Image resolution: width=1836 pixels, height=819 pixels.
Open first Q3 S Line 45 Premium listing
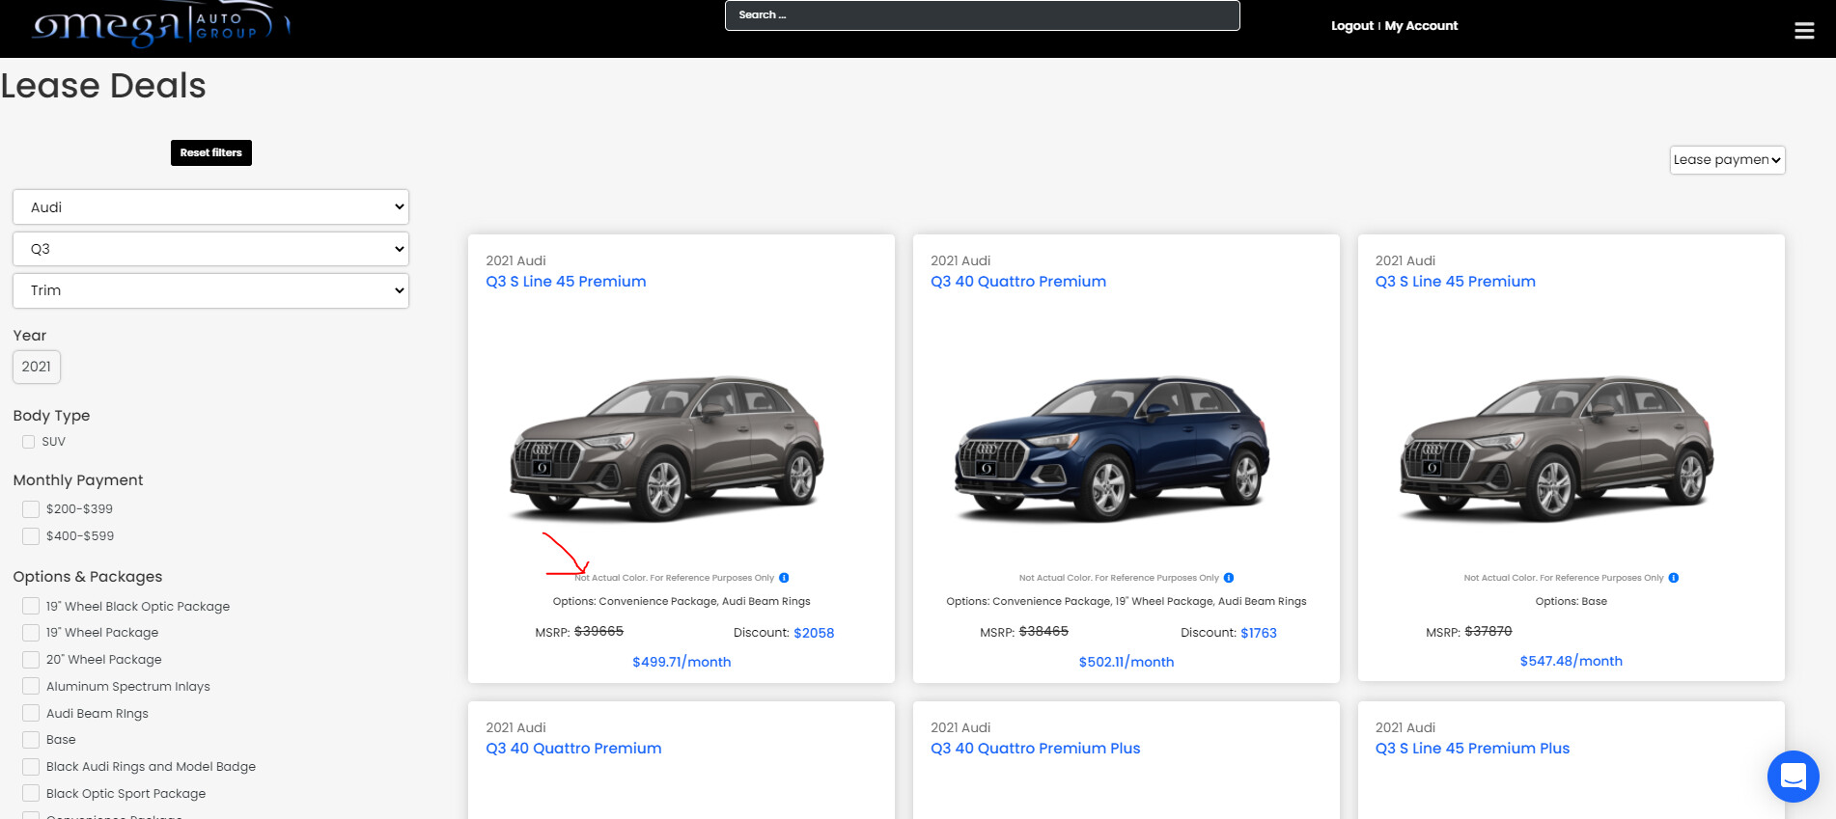566,282
